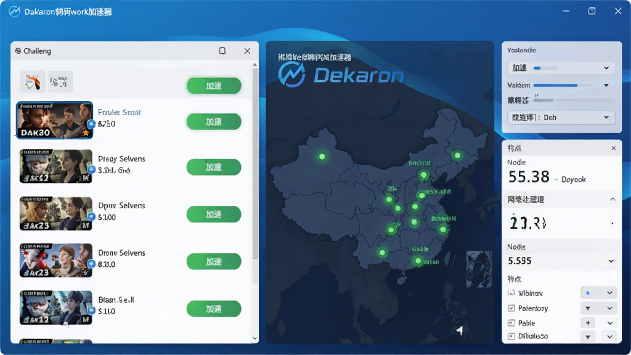Select the first tool icon above game list

pos(33,82)
